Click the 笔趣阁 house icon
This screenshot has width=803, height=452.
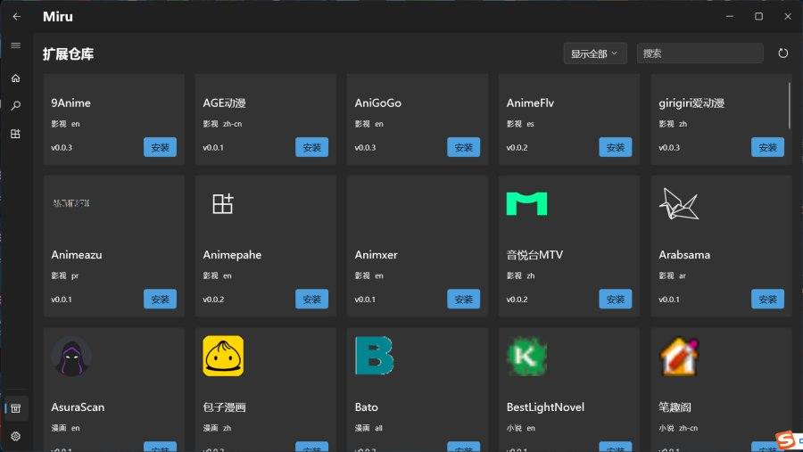pyautogui.click(x=679, y=357)
